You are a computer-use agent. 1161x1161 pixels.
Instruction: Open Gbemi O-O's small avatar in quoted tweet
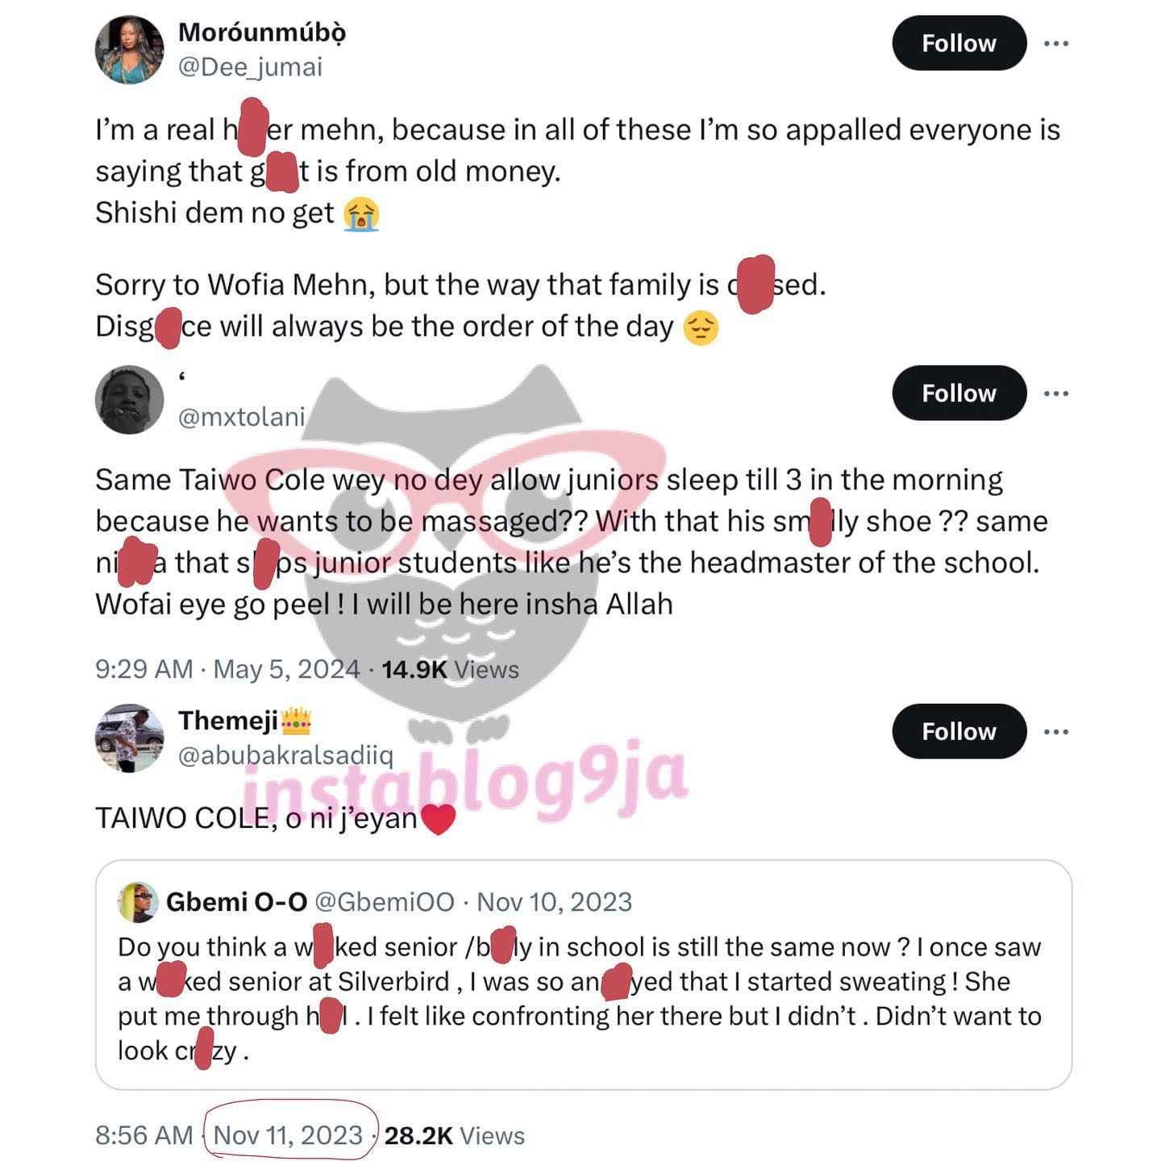(x=137, y=901)
